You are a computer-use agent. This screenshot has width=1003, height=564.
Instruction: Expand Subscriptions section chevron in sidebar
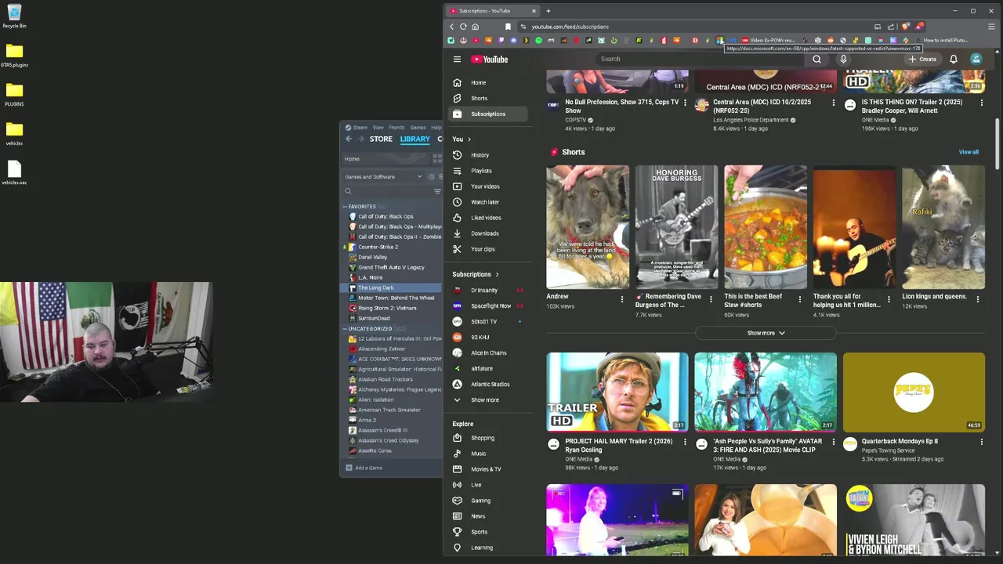pyautogui.click(x=497, y=274)
